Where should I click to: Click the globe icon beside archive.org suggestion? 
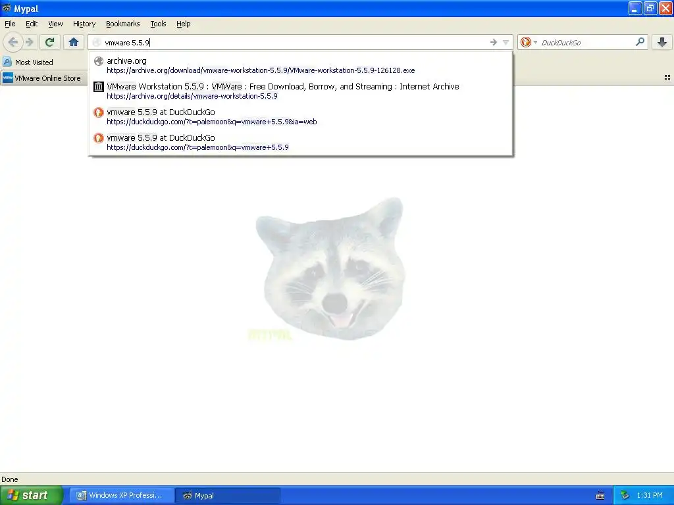(x=99, y=61)
